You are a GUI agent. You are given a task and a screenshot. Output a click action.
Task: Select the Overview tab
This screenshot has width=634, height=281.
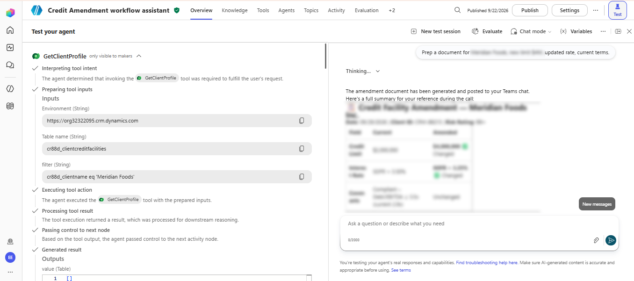[202, 10]
